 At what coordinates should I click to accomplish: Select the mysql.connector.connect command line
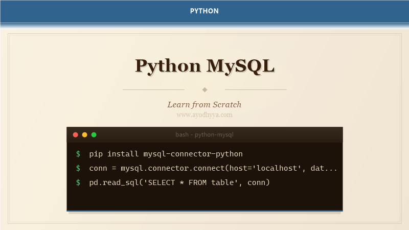[213, 168]
